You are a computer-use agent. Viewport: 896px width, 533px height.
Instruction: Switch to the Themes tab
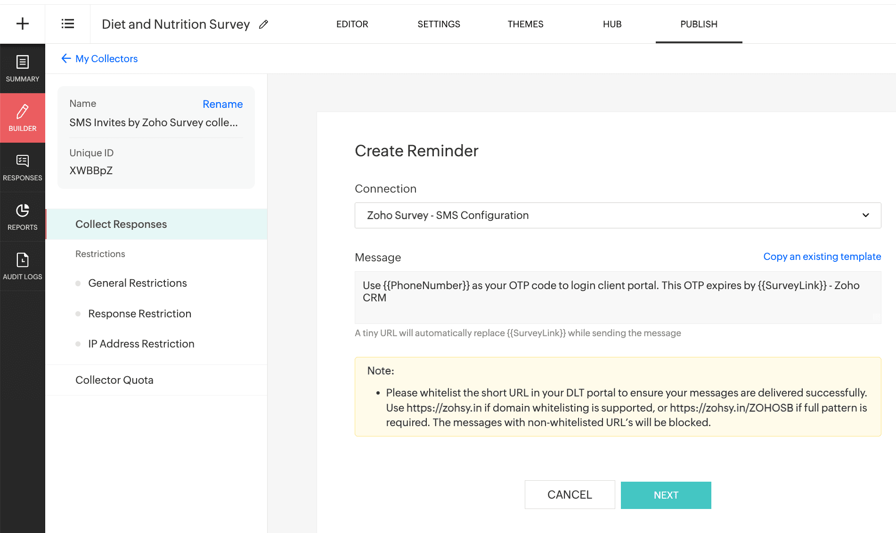point(526,24)
